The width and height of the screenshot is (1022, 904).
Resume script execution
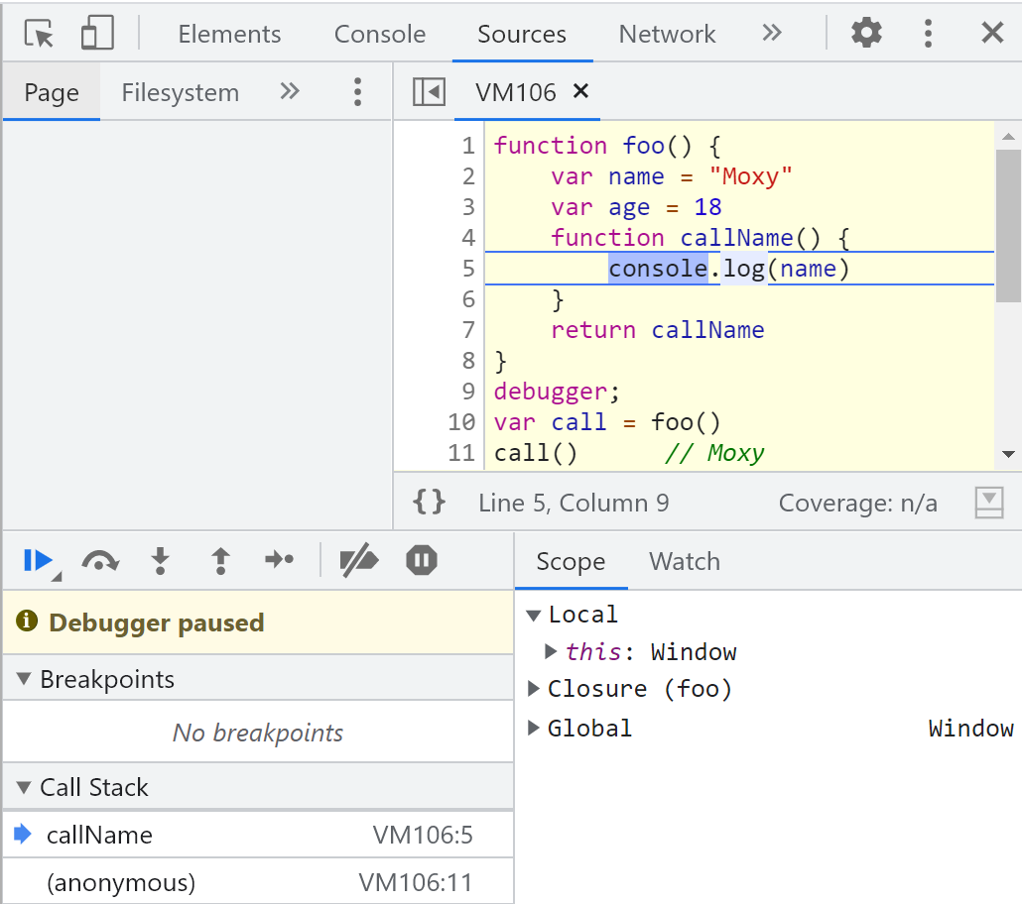click(x=38, y=561)
